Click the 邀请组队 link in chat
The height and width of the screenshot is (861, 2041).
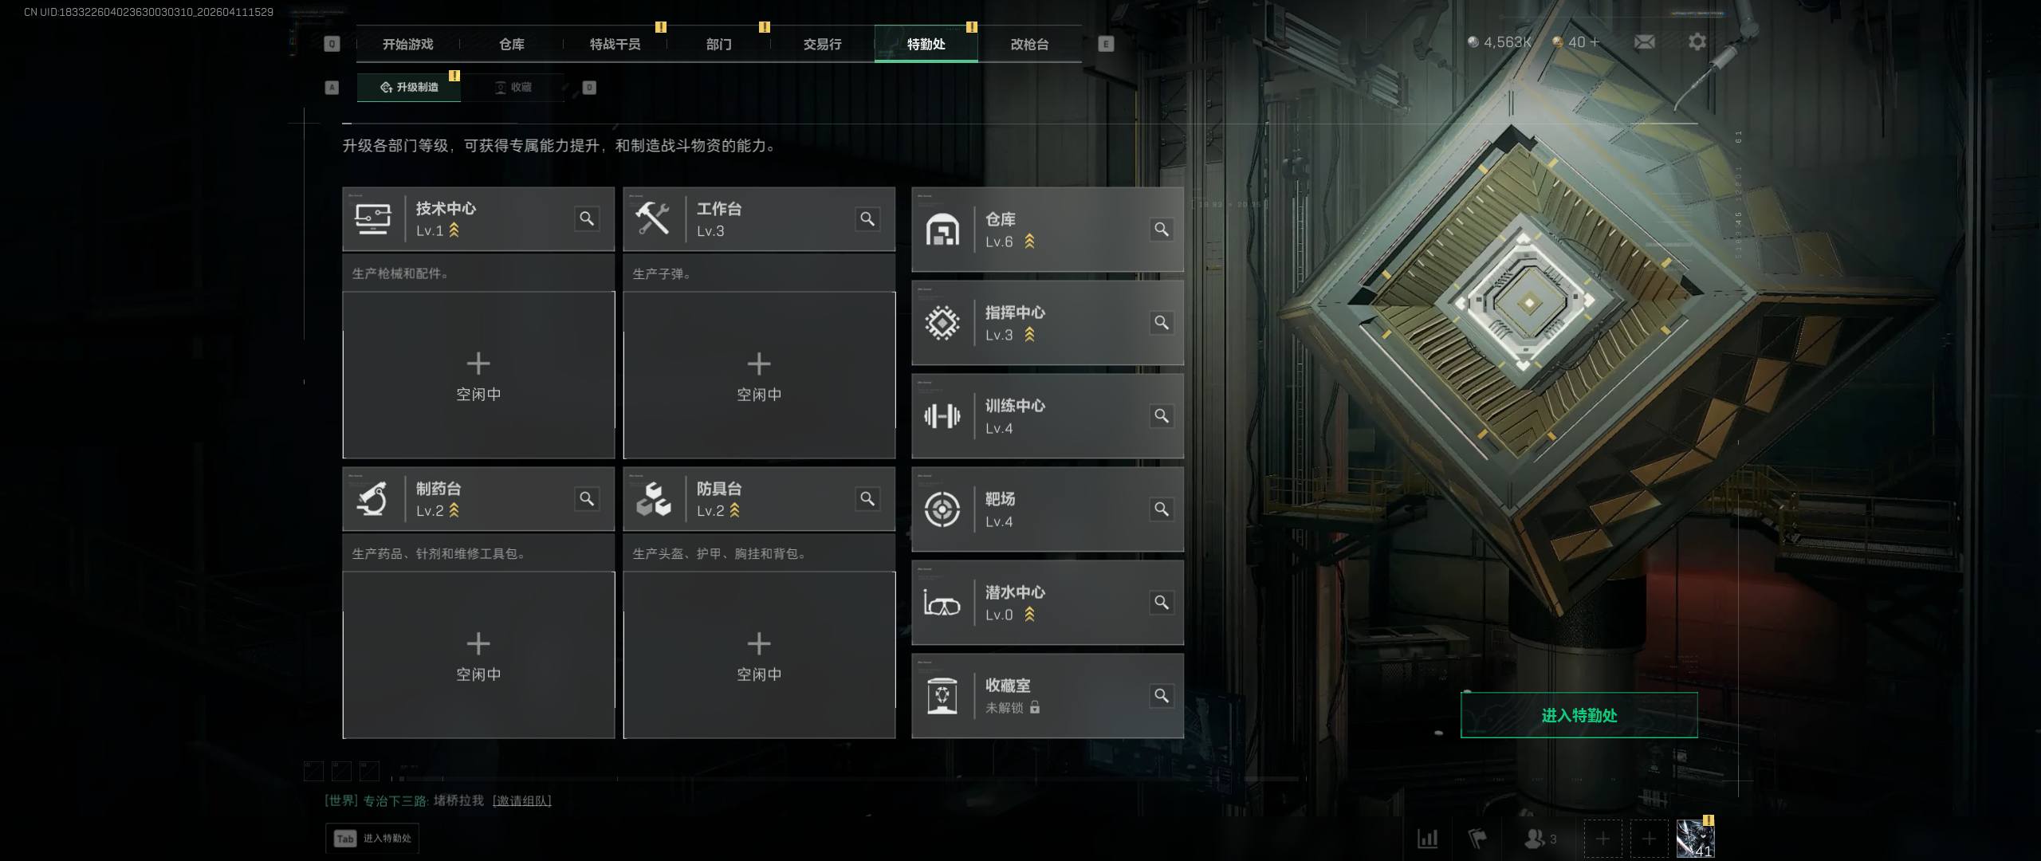pos(521,800)
